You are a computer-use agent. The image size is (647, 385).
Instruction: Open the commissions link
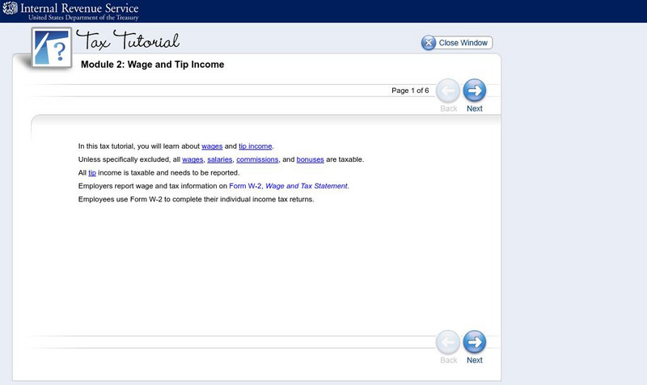pos(257,159)
